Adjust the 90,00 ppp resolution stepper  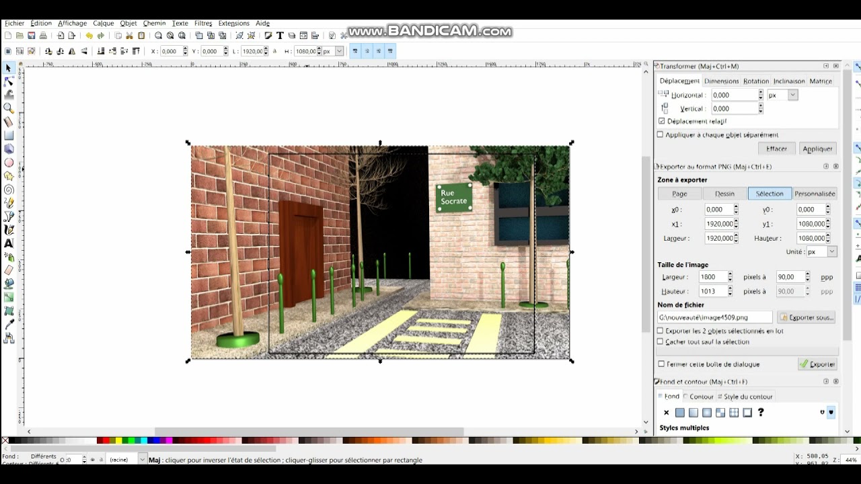point(807,277)
